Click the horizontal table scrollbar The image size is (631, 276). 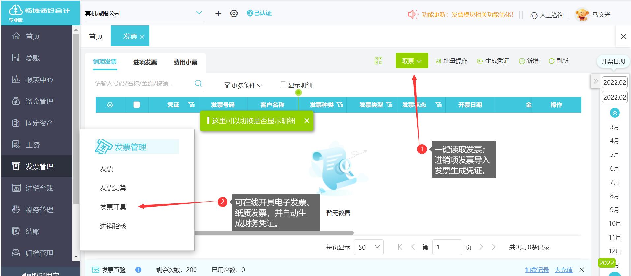[274, 233]
